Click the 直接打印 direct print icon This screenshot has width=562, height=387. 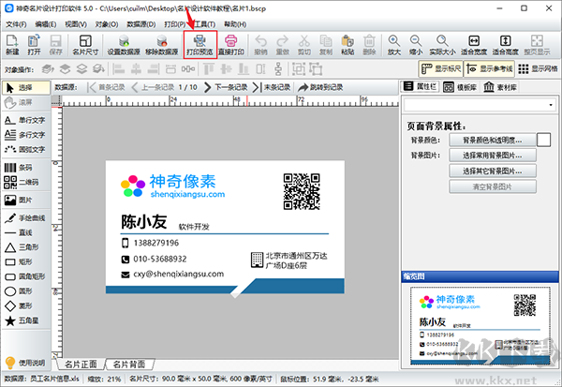(x=231, y=45)
